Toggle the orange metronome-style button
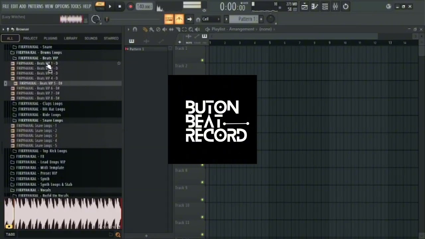 click(179, 19)
